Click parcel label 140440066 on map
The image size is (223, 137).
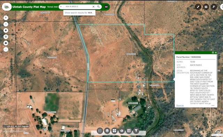tap(133, 103)
